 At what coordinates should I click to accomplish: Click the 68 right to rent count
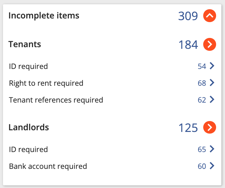(x=202, y=83)
